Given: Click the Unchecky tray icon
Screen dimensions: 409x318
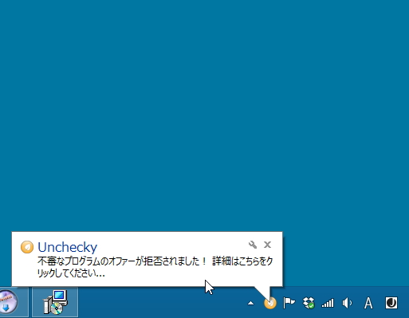Looking at the screenshot, I should [x=270, y=303].
